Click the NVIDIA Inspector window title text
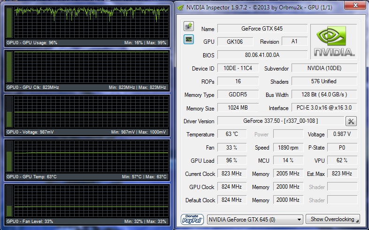The image size is (369, 230). coord(259,8)
